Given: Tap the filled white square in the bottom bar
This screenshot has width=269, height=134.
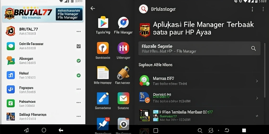Looking at the screenshot, I should 244,131.
